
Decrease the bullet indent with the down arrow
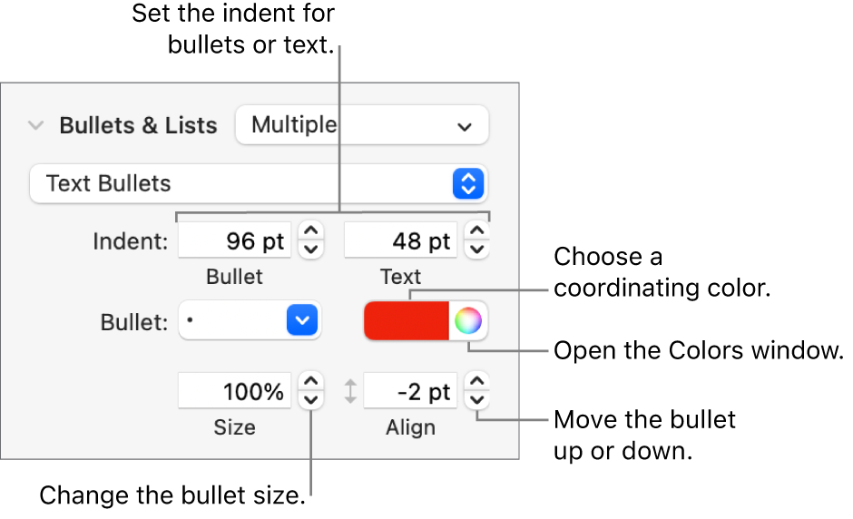(311, 250)
